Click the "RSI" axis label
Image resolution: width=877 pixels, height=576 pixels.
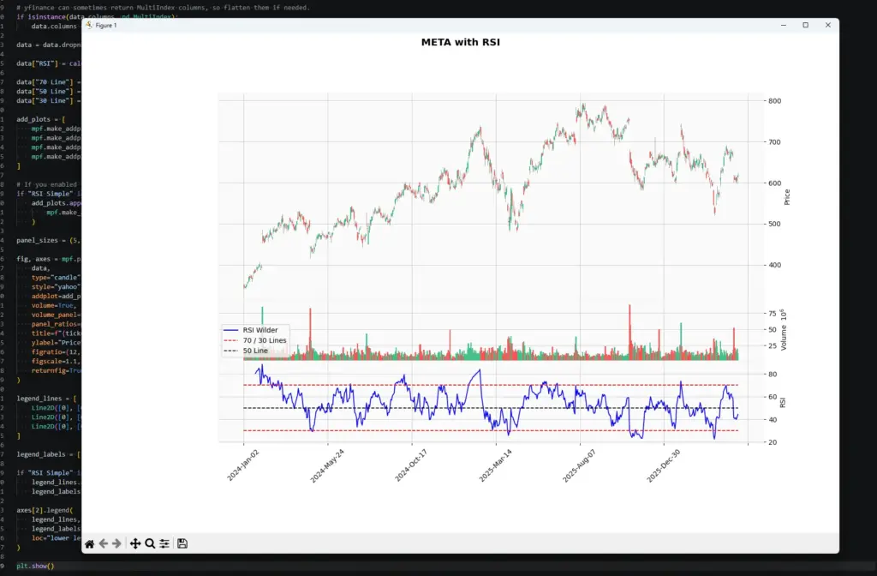[783, 403]
